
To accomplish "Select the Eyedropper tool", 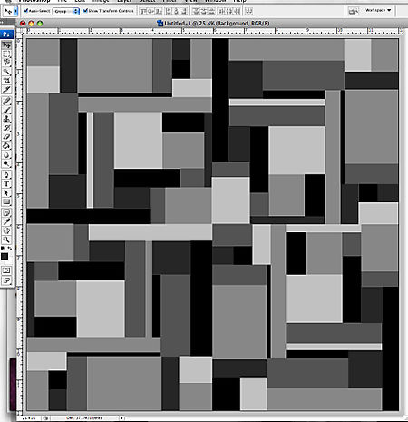I will pos(6,221).
